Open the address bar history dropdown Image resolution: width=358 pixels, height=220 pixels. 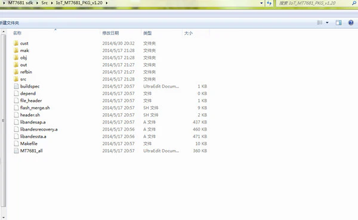(x=261, y=3)
